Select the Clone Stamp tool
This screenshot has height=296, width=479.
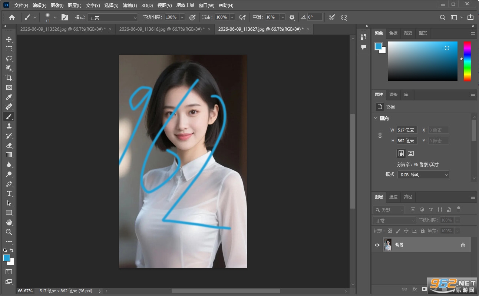9,126
